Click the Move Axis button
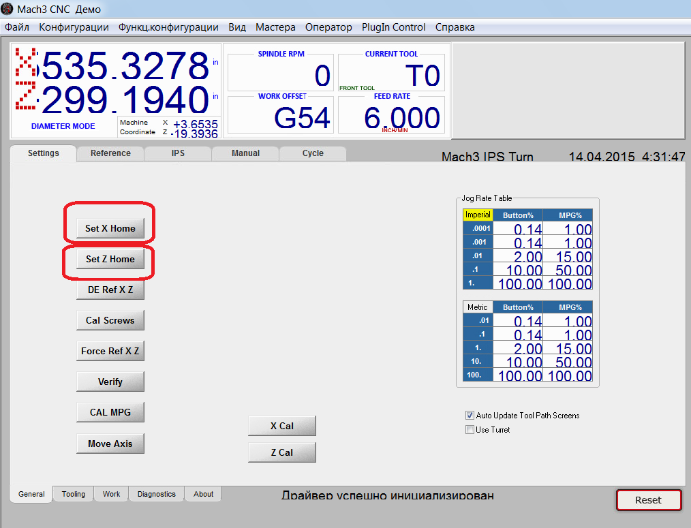Screen dimensions: 691x528 pos(110,444)
